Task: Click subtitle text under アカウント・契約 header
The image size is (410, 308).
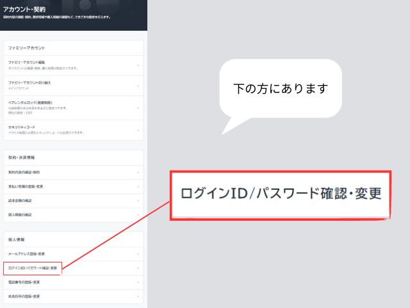Action: click(x=57, y=17)
